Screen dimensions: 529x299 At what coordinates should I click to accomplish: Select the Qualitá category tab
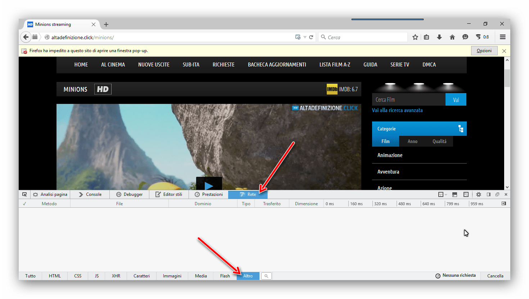tap(439, 141)
